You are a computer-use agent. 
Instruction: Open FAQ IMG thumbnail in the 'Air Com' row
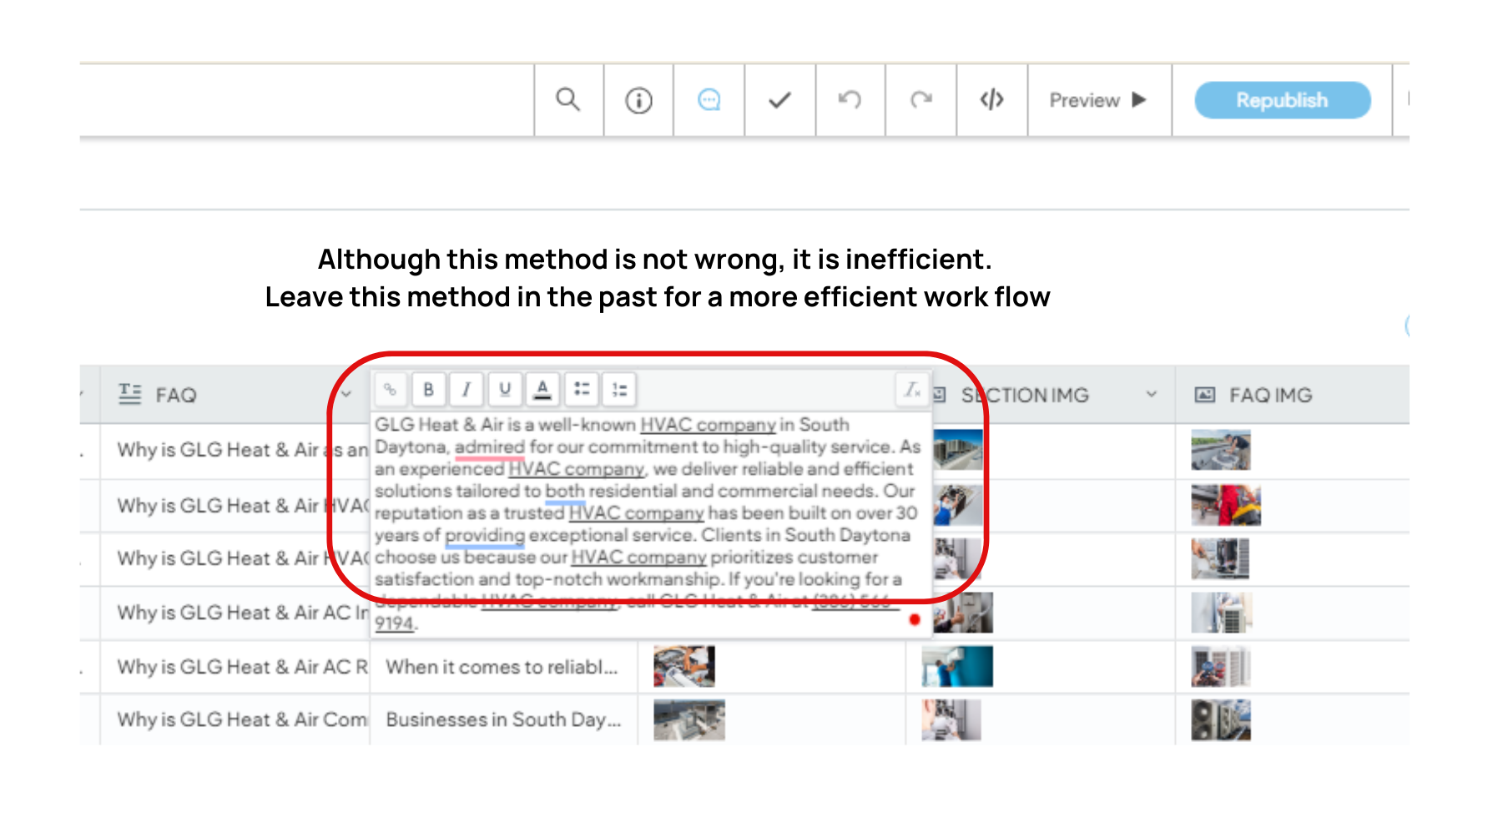(1221, 719)
